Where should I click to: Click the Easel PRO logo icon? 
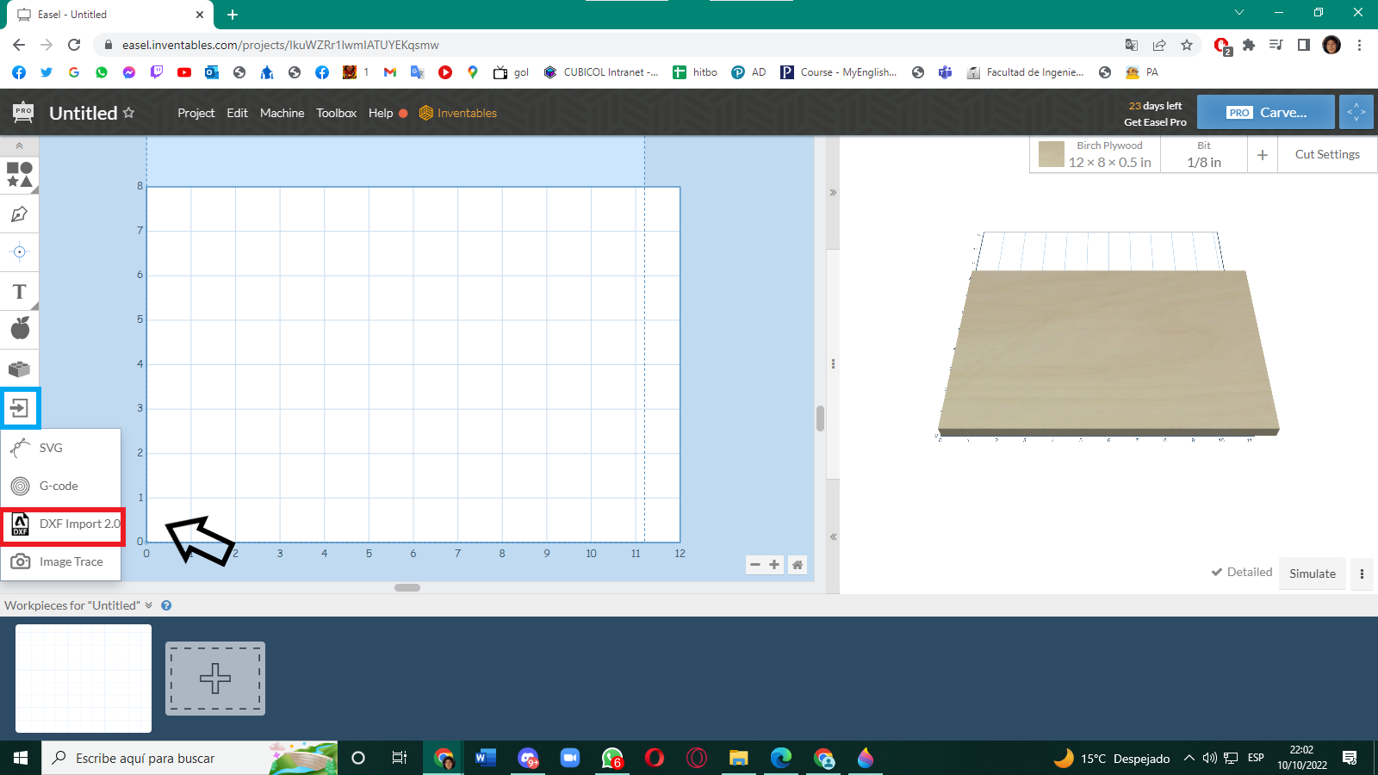(x=23, y=113)
